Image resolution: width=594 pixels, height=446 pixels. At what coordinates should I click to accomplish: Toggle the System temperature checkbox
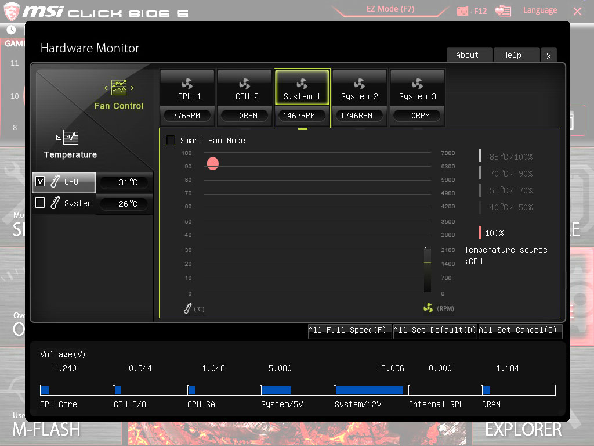pos(40,203)
